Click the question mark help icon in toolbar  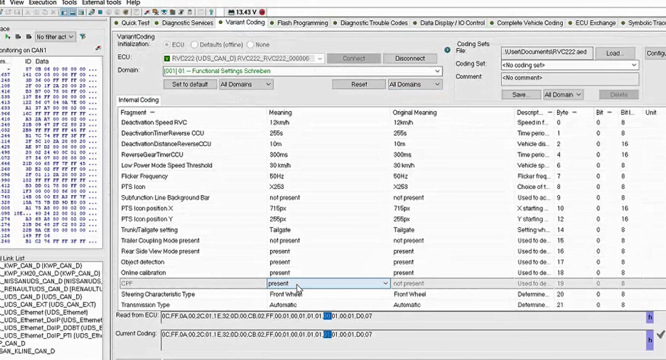point(211,12)
